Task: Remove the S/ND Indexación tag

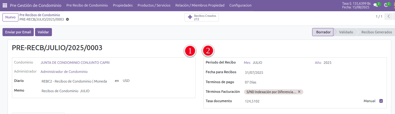Action: click(x=299, y=92)
